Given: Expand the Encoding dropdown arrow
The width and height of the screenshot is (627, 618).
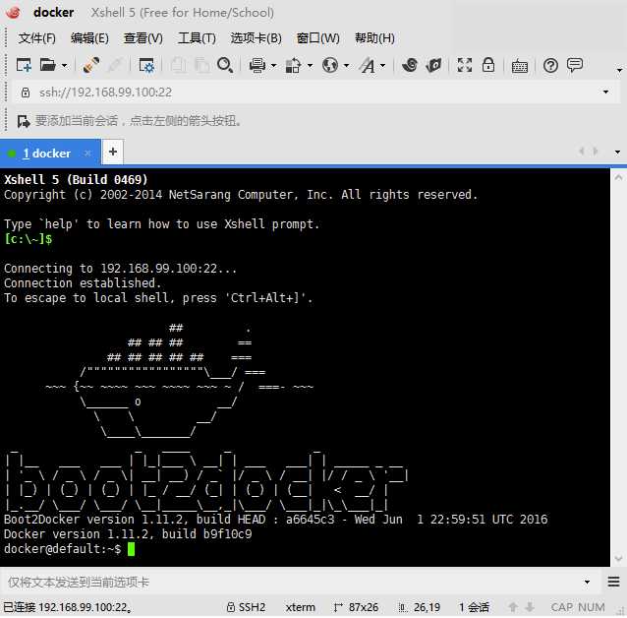Looking at the screenshot, I should (346, 66).
